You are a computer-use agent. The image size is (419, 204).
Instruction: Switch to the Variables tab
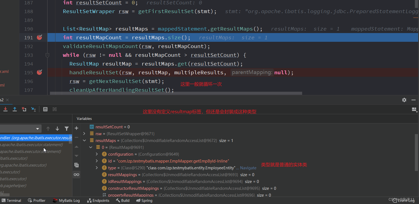(x=84, y=119)
